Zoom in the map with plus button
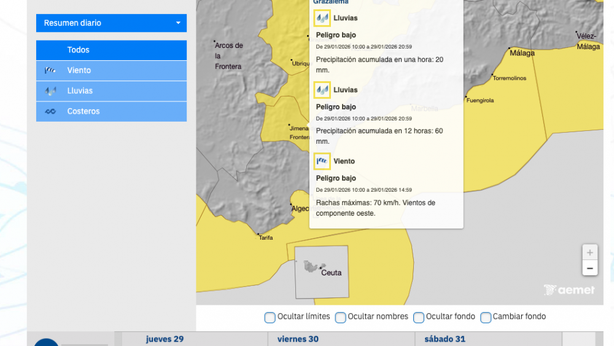Viewport: 614px width, 346px height. 589,253
